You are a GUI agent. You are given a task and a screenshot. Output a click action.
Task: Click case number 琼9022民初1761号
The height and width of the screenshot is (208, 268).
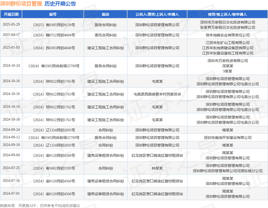(54, 120)
